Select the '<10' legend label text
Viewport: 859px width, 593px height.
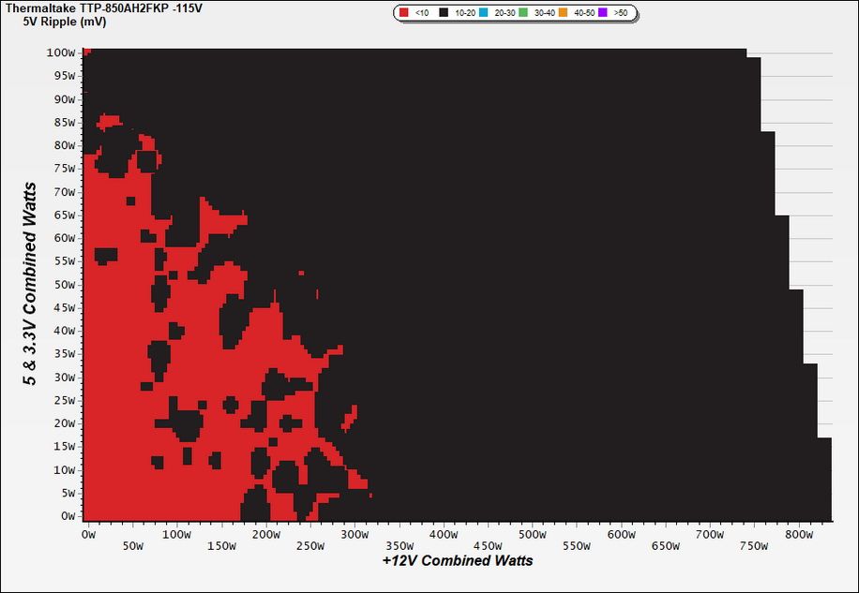pyautogui.click(x=422, y=13)
